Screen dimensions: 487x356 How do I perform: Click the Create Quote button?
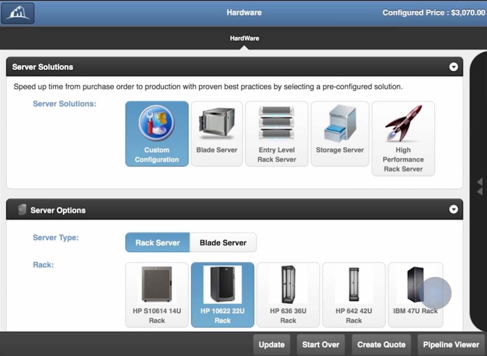(x=381, y=344)
